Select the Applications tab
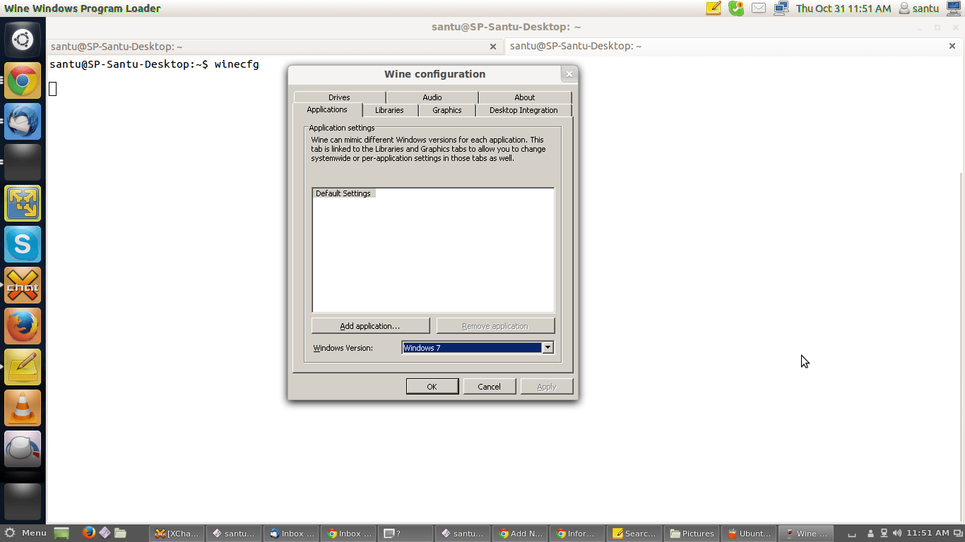 327,109
